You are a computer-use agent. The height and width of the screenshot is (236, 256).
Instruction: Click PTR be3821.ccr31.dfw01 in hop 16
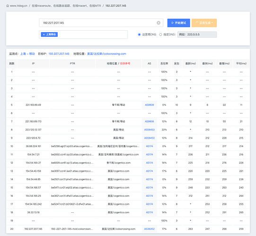coord(72,196)
